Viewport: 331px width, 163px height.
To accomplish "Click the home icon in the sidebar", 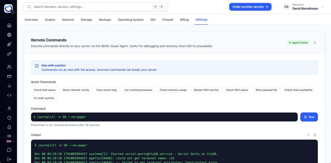I will pyautogui.click(x=9, y=25).
